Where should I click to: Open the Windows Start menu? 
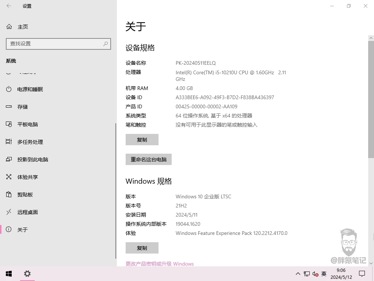[9, 274]
